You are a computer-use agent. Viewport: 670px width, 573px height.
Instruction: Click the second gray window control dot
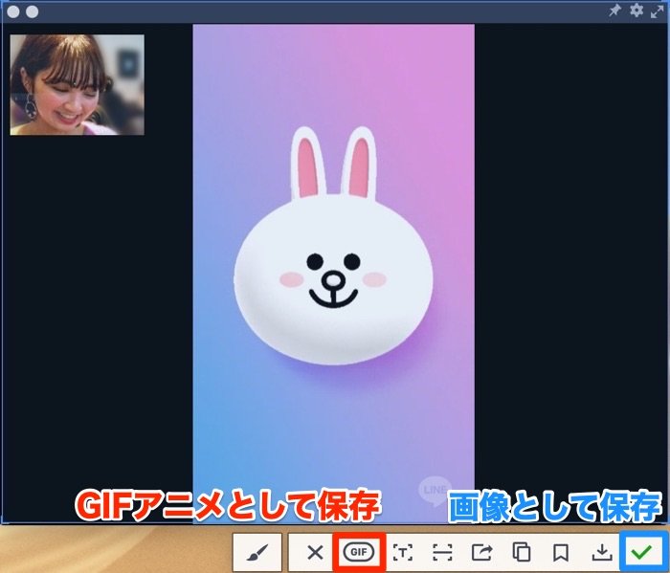coord(32,11)
